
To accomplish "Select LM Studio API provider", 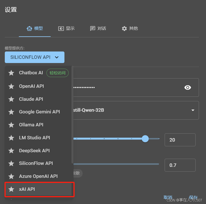I will (x=38, y=138).
